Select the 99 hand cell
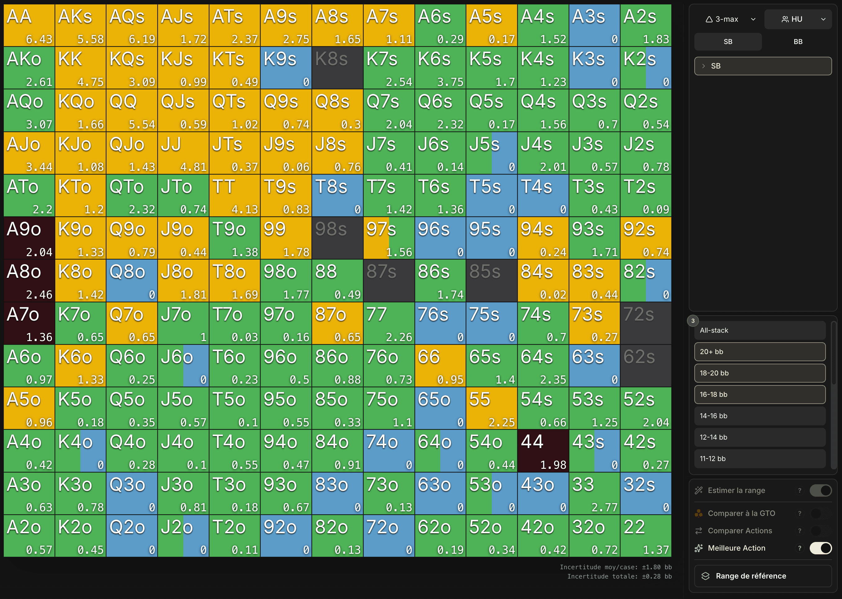Image resolution: width=842 pixels, height=599 pixels. pyautogui.click(x=286, y=238)
